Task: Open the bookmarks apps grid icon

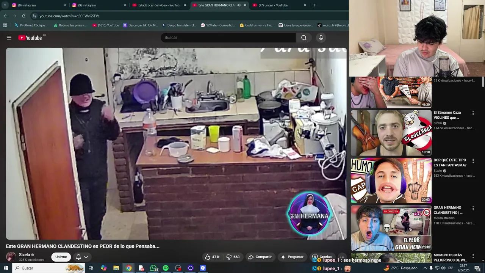Action: tap(5, 25)
